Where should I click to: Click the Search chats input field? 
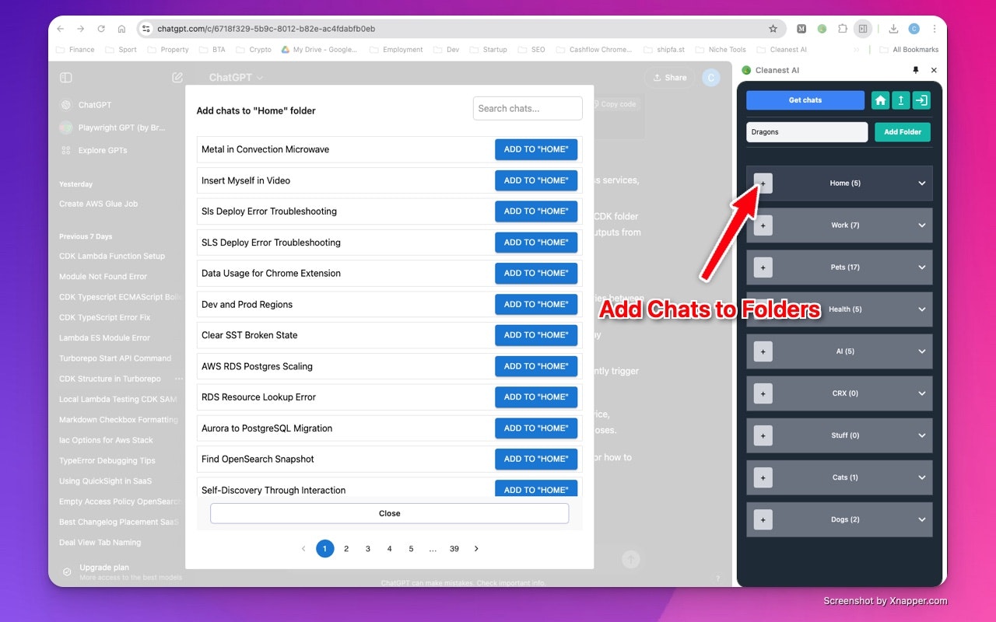pos(528,109)
